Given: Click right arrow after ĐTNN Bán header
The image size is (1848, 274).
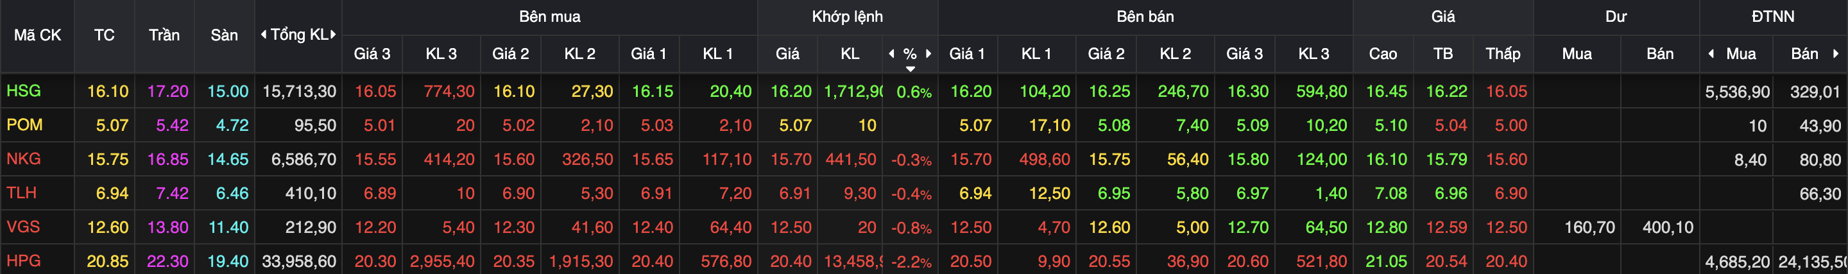Looking at the screenshot, I should point(1836,54).
